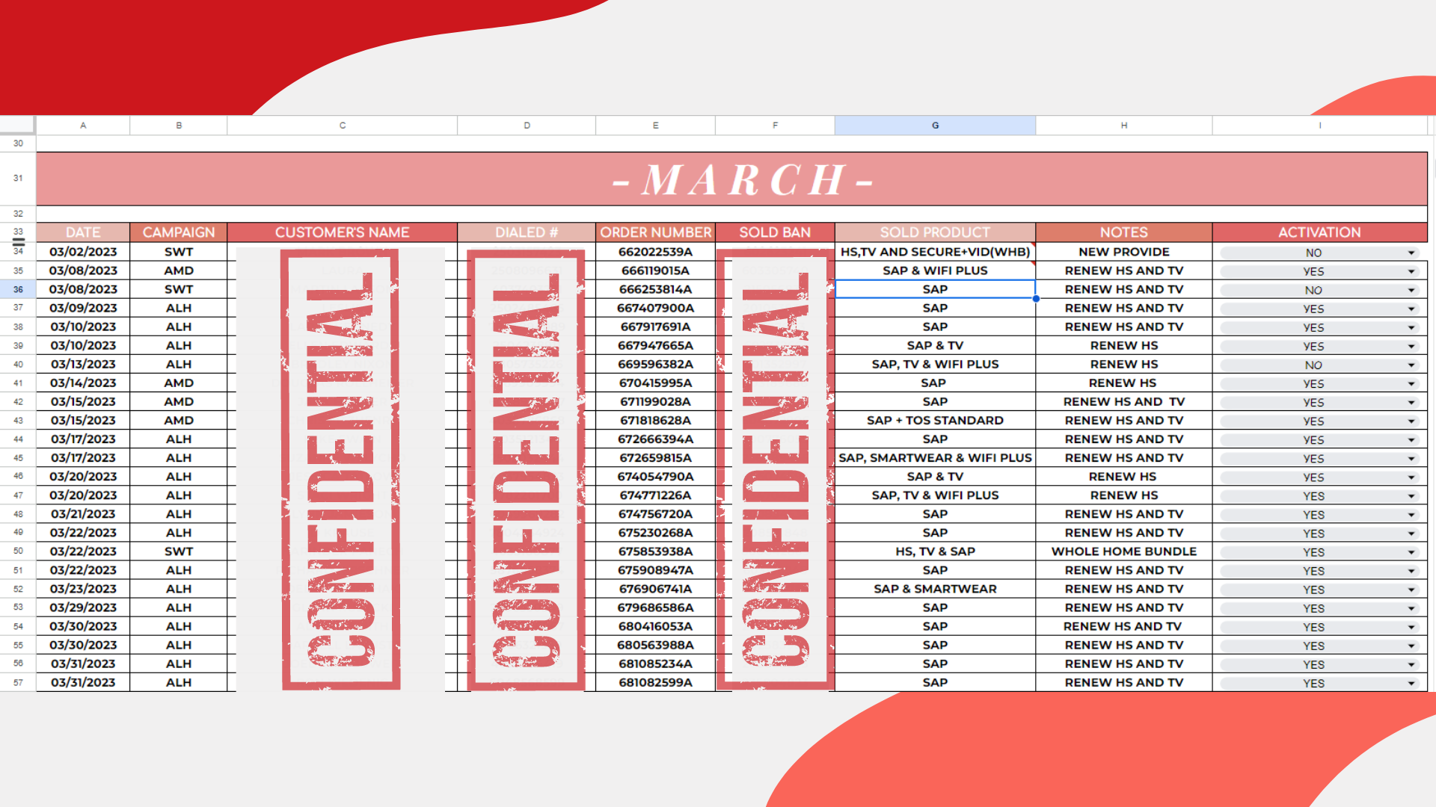
Task: Select order number cell 666253814A
Action: [655, 289]
